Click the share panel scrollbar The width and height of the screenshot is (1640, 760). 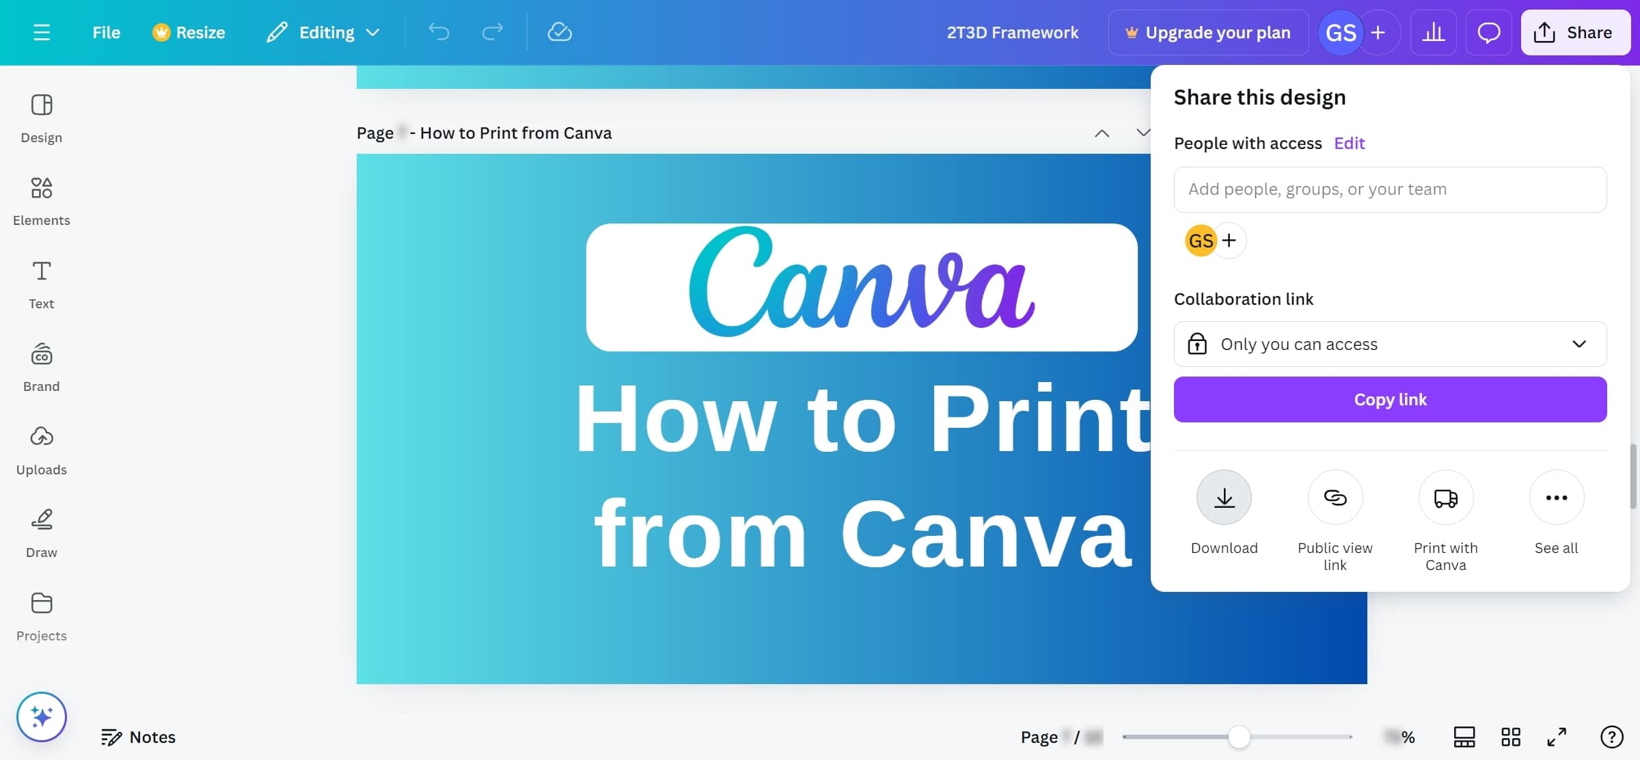pyautogui.click(x=1633, y=476)
